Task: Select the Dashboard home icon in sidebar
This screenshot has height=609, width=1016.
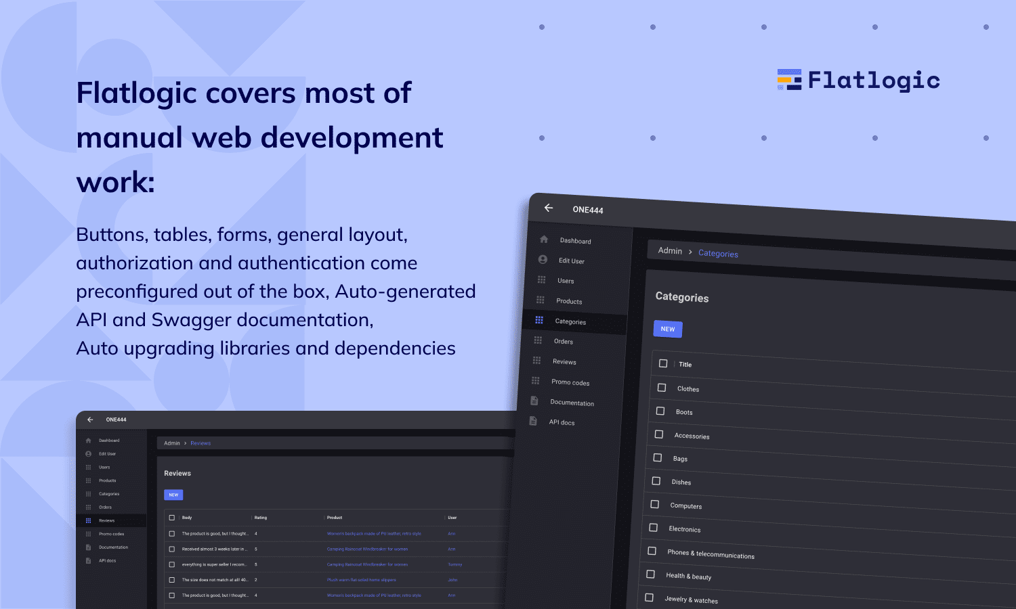Action: (x=543, y=239)
